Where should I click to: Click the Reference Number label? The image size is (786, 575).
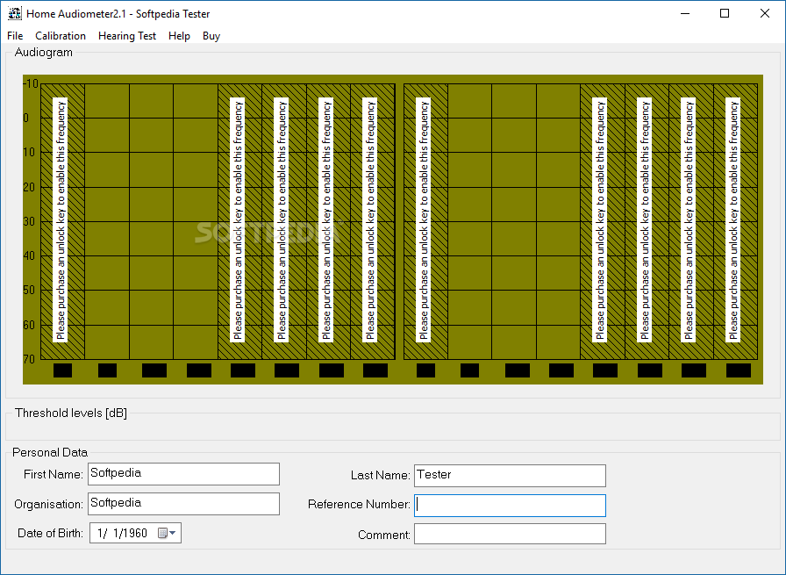point(359,504)
